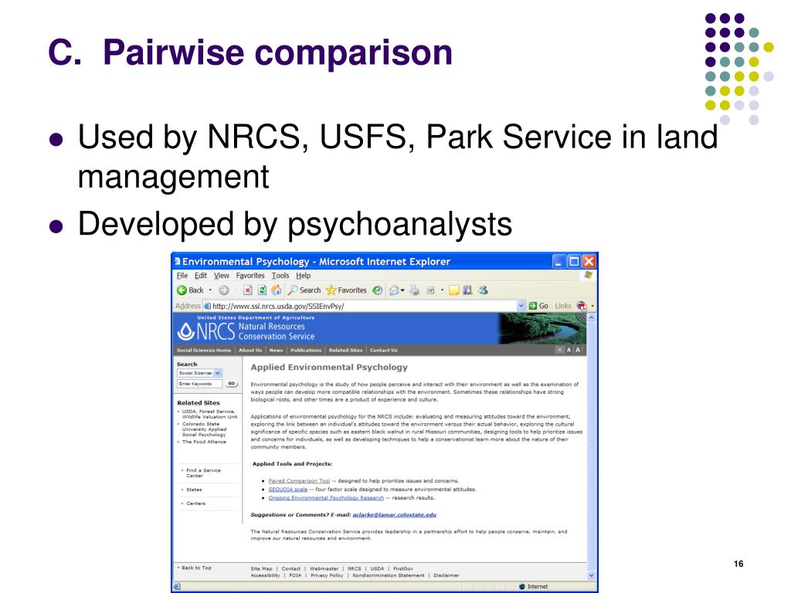This screenshot has height=593, width=791.
Task: Refresh the page with the Refresh icon
Action: tap(263, 290)
